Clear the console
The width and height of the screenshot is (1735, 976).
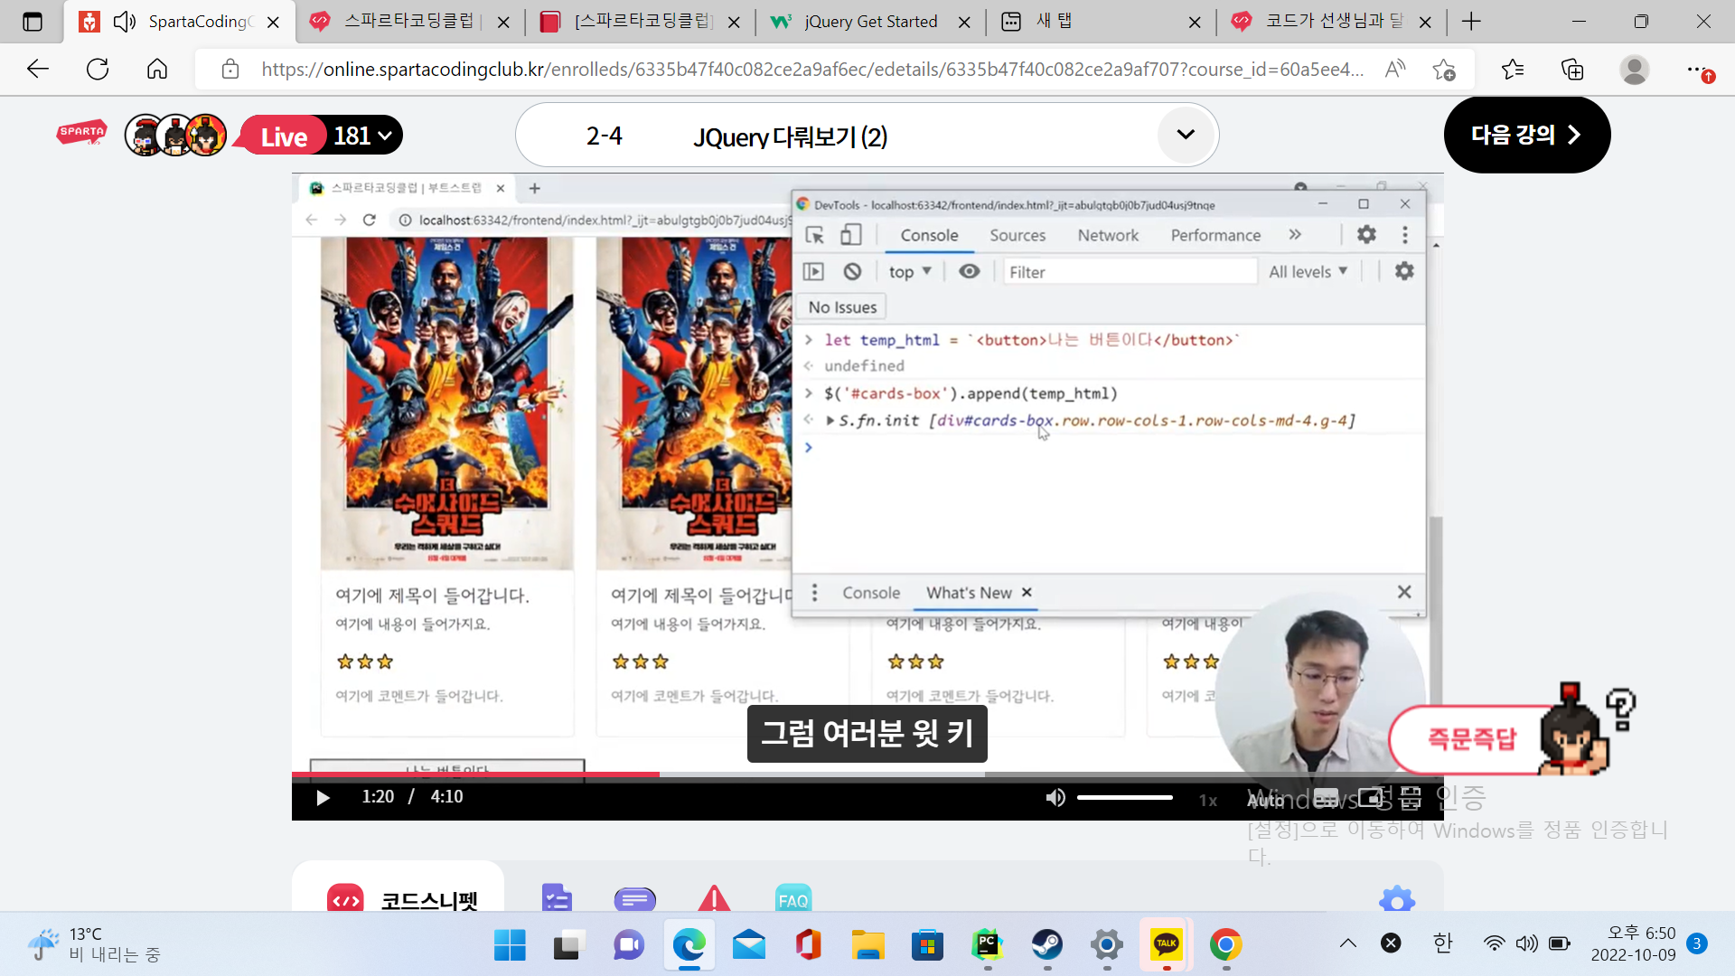852,271
